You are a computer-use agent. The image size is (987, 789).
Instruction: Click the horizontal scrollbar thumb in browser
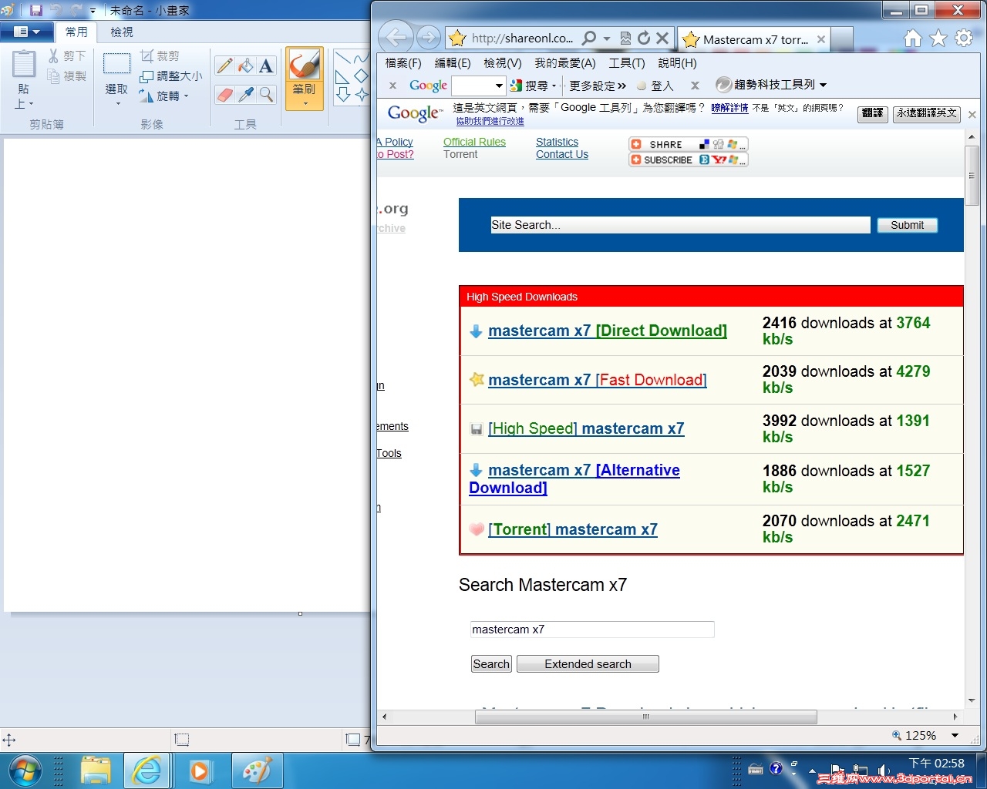point(646,717)
